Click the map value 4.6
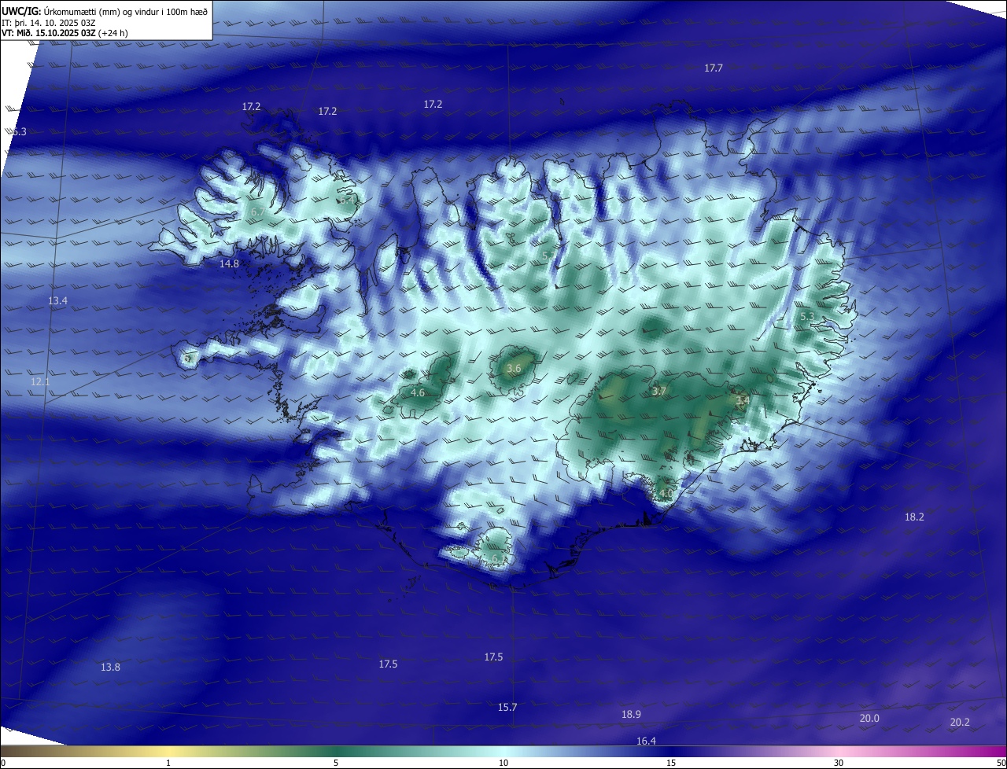 click(x=418, y=392)
